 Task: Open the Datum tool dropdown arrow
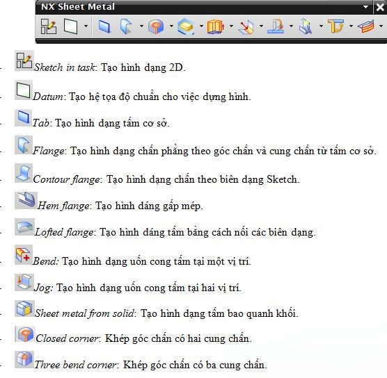(86, 26)
